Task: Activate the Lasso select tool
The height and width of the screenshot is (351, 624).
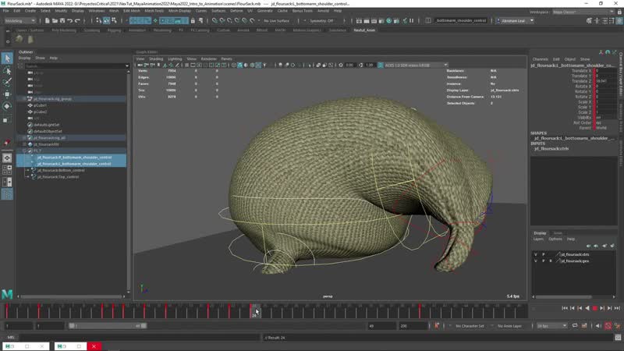Action: pos(7,71)
